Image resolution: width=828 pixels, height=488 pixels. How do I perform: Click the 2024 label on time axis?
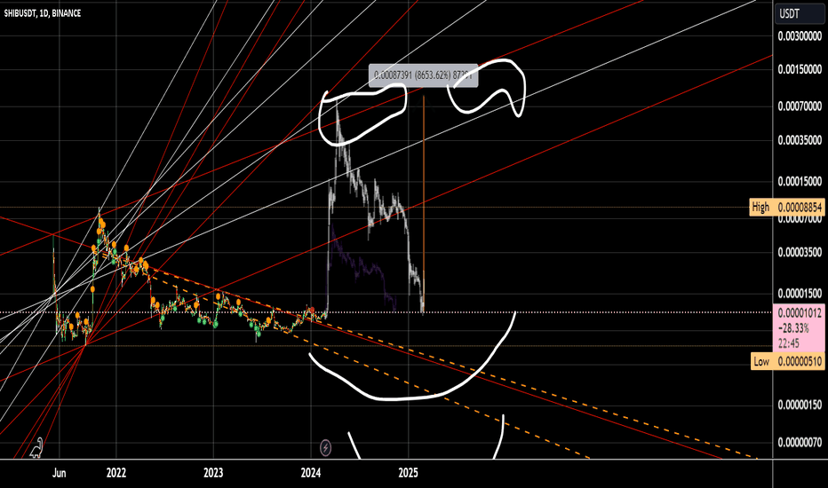311,473
